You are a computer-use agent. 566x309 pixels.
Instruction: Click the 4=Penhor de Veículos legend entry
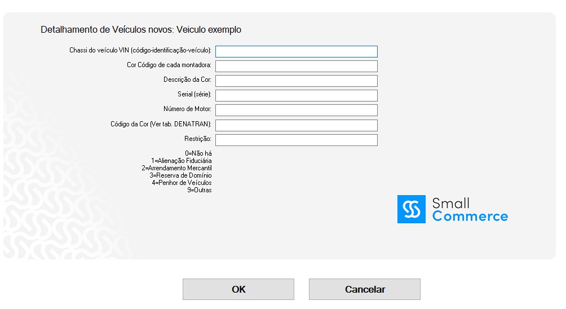(182, 183)
